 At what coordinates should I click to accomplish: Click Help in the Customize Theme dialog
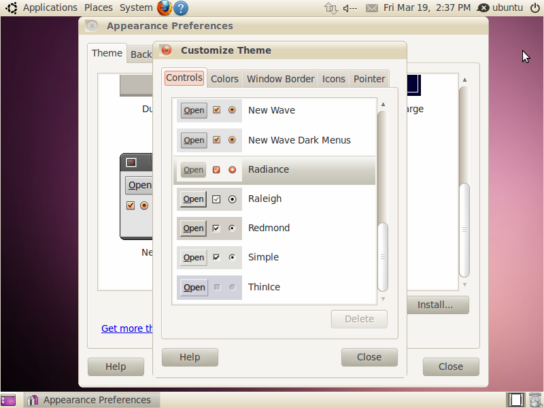click(190, 358)
